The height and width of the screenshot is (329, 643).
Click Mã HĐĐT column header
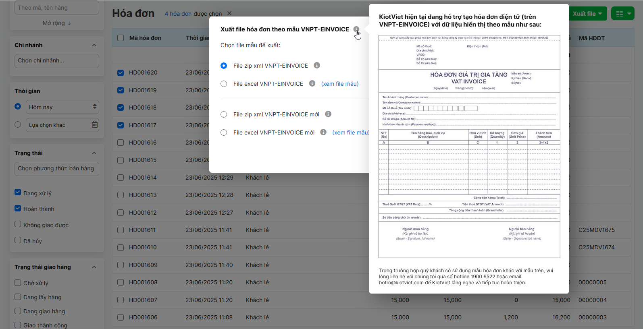(x=591, y=38)
